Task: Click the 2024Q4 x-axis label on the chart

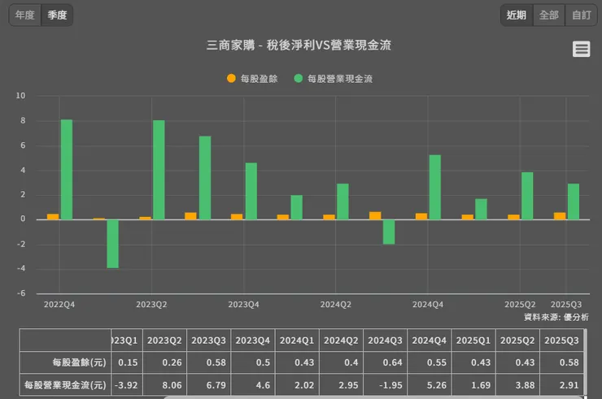Action: pos(428,305)
